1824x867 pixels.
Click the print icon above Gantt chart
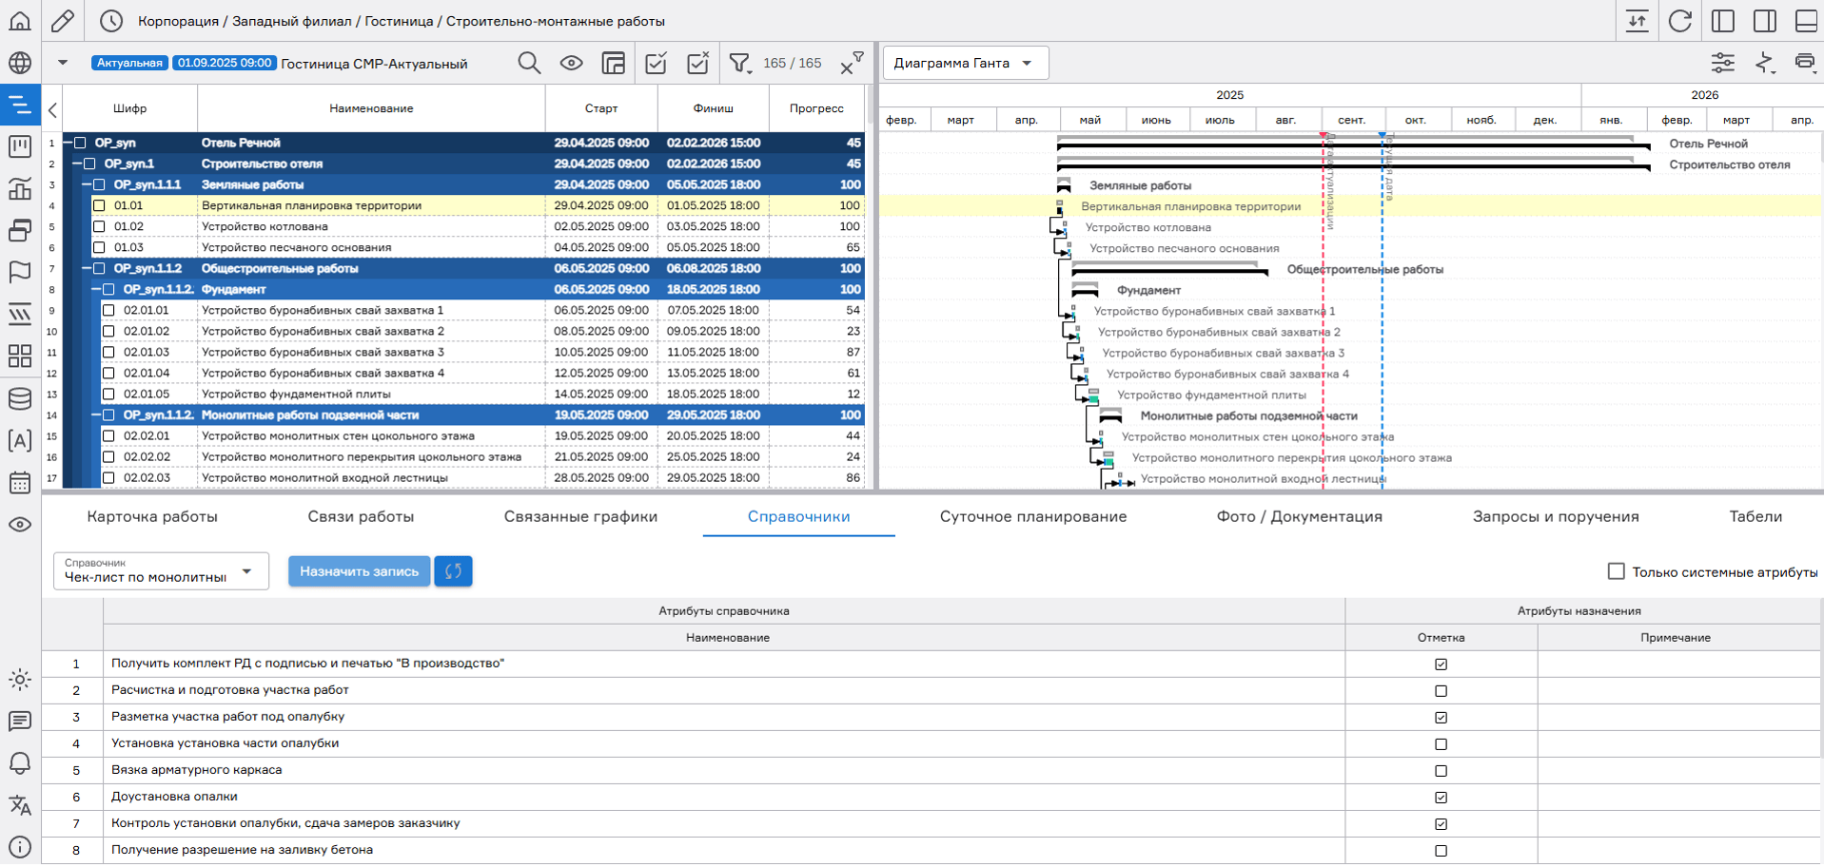pos(1804,64)
